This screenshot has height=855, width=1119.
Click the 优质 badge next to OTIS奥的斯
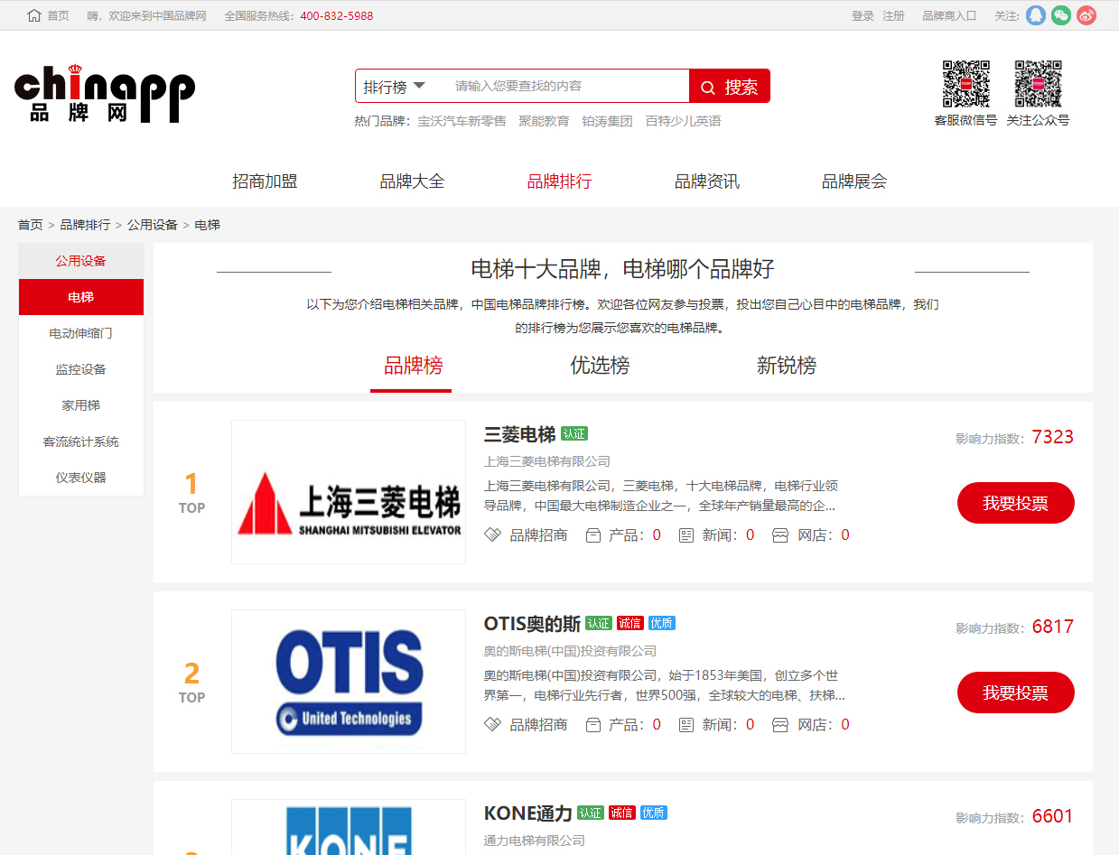click(x=662, y=623)
